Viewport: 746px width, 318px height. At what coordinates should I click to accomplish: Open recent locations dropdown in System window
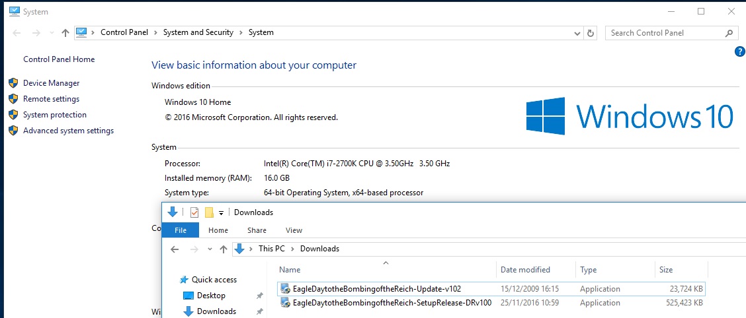[52, 33]
